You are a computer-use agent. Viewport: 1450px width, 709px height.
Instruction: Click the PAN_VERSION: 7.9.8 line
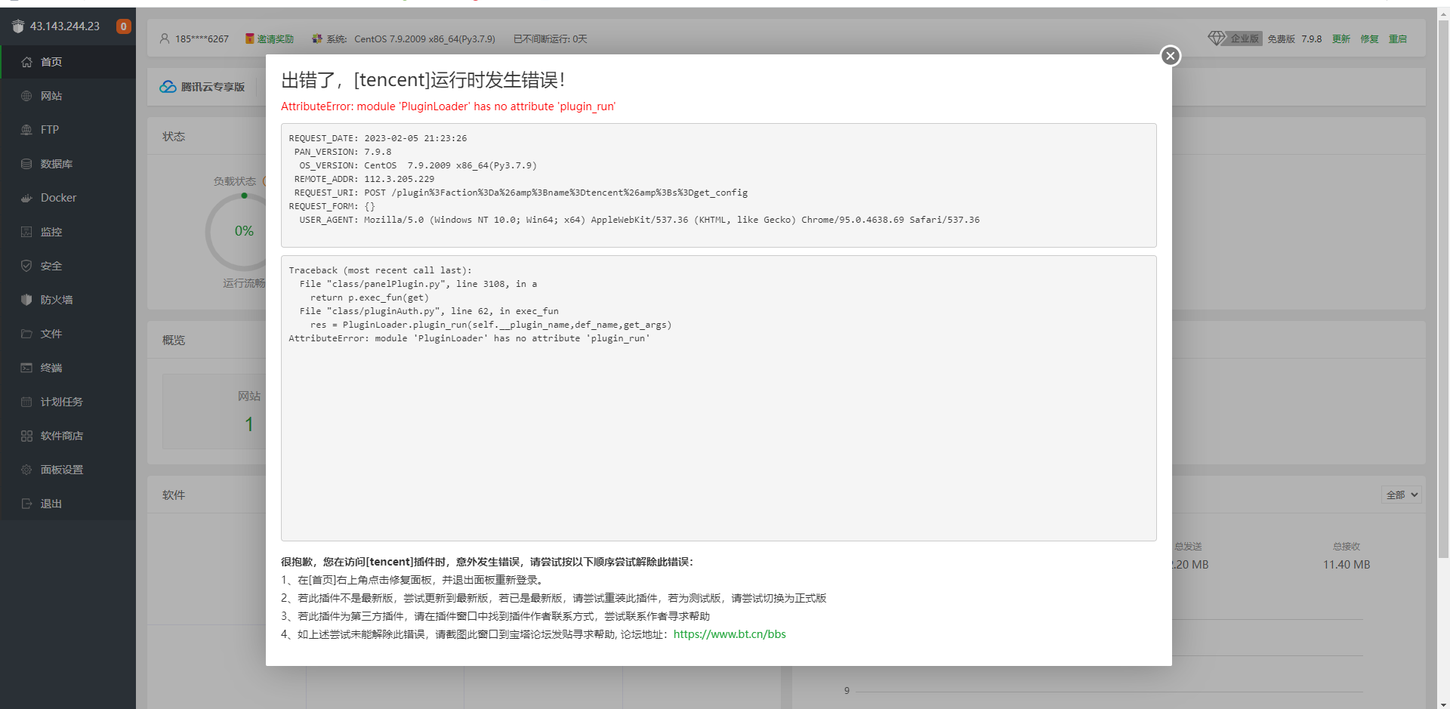point(343,152)
